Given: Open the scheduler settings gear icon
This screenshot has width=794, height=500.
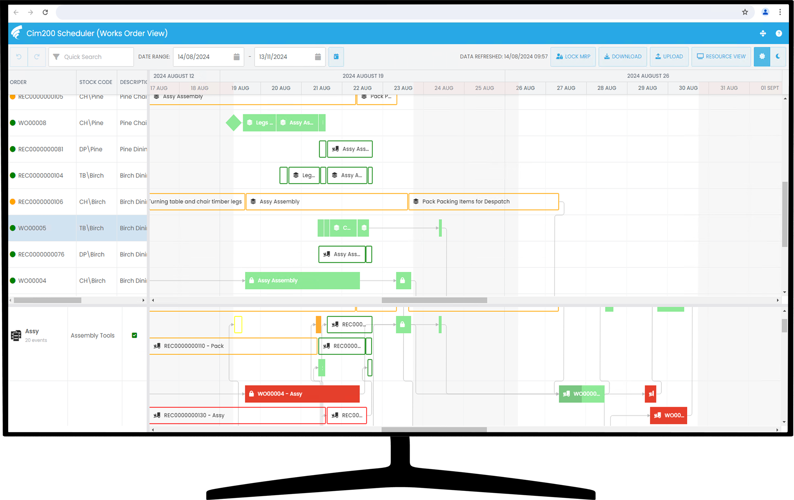Looking at the screenshot, I should 762,56.
